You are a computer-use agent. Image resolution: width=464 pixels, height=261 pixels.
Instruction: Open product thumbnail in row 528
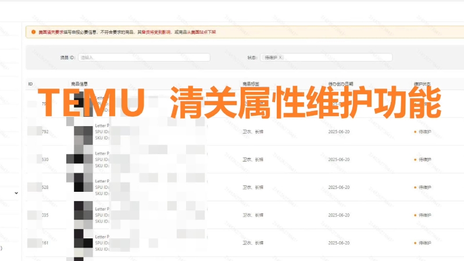pos(83,187)
